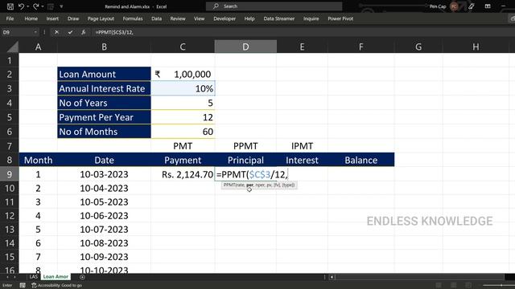515x289 pixels.
Task: Click the Select All corner triangle
Action: pyautogui.click(x=13, y=47)
